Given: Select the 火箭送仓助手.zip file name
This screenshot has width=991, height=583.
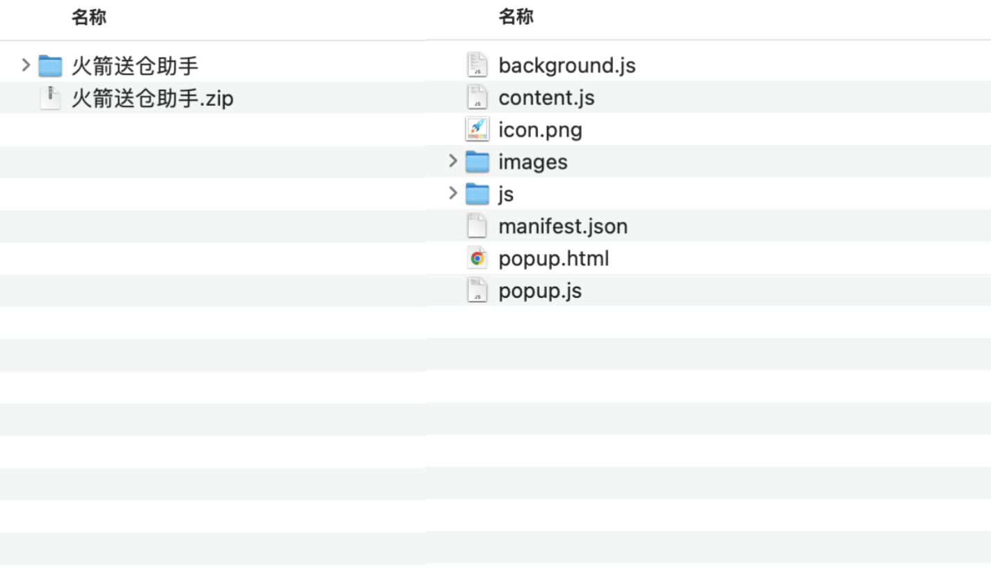Looking at the screenshot, I should pos(152,98).
